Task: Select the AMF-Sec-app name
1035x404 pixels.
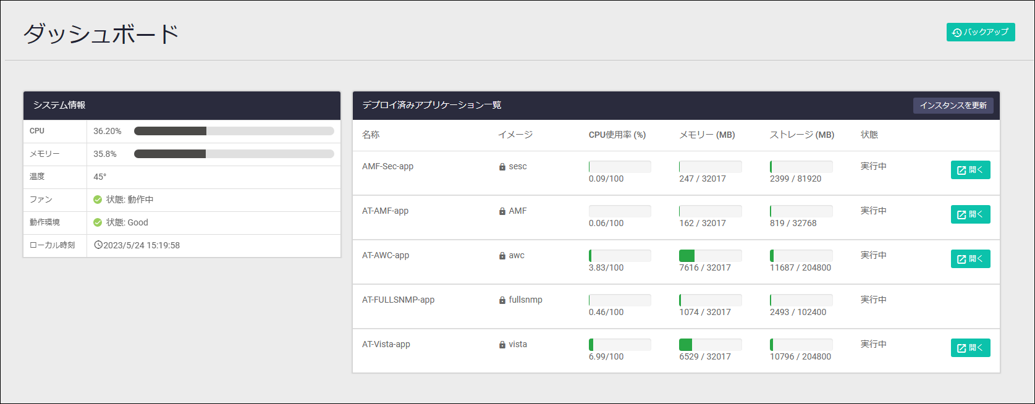Action: coord(387,166)
